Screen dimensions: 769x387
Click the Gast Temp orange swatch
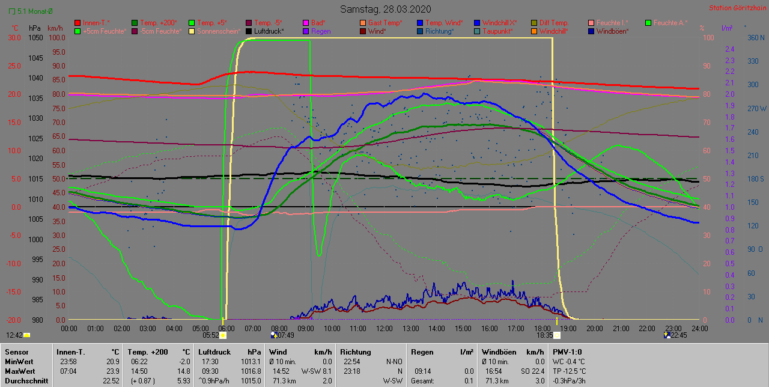click(x=363, y=23)
